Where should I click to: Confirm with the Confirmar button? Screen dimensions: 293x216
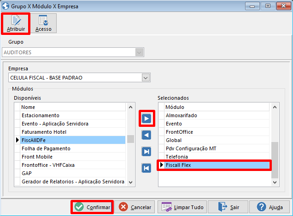92,207
